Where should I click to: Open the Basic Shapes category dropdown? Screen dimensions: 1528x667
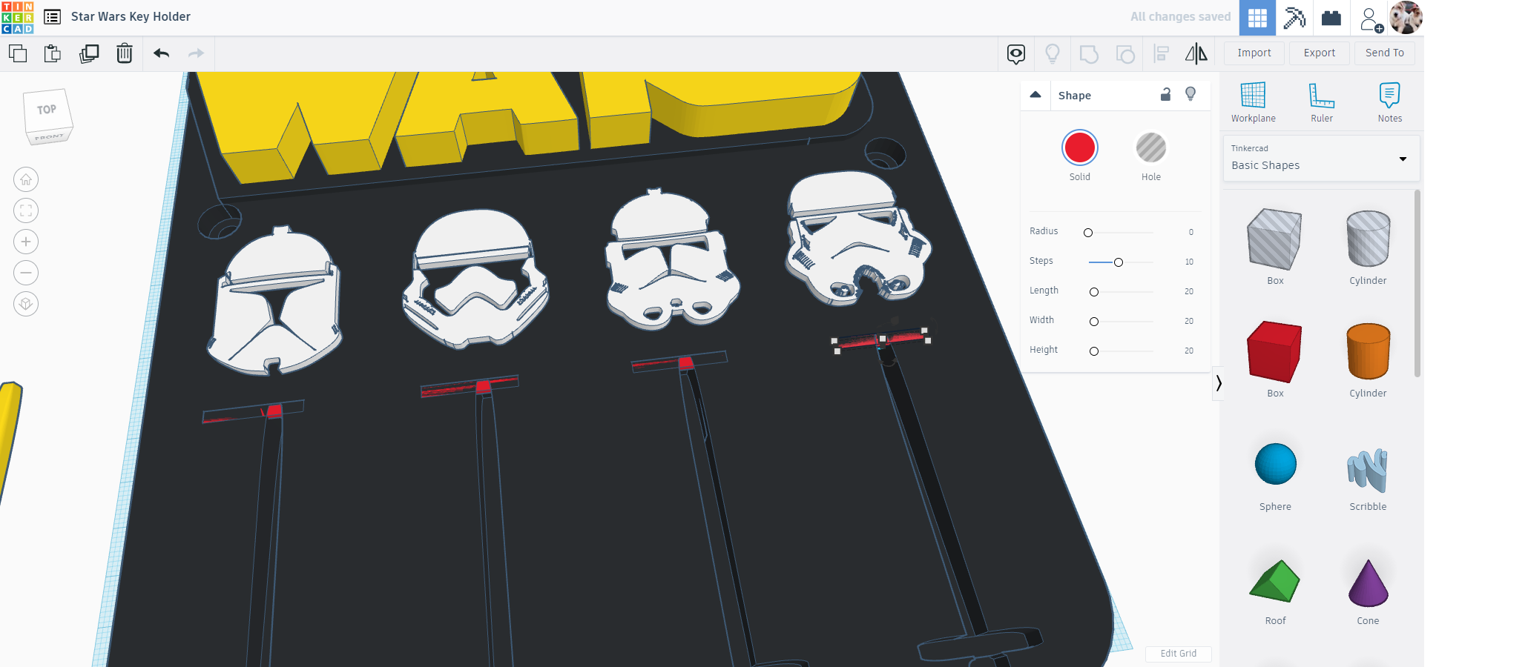coord(1321,158)
